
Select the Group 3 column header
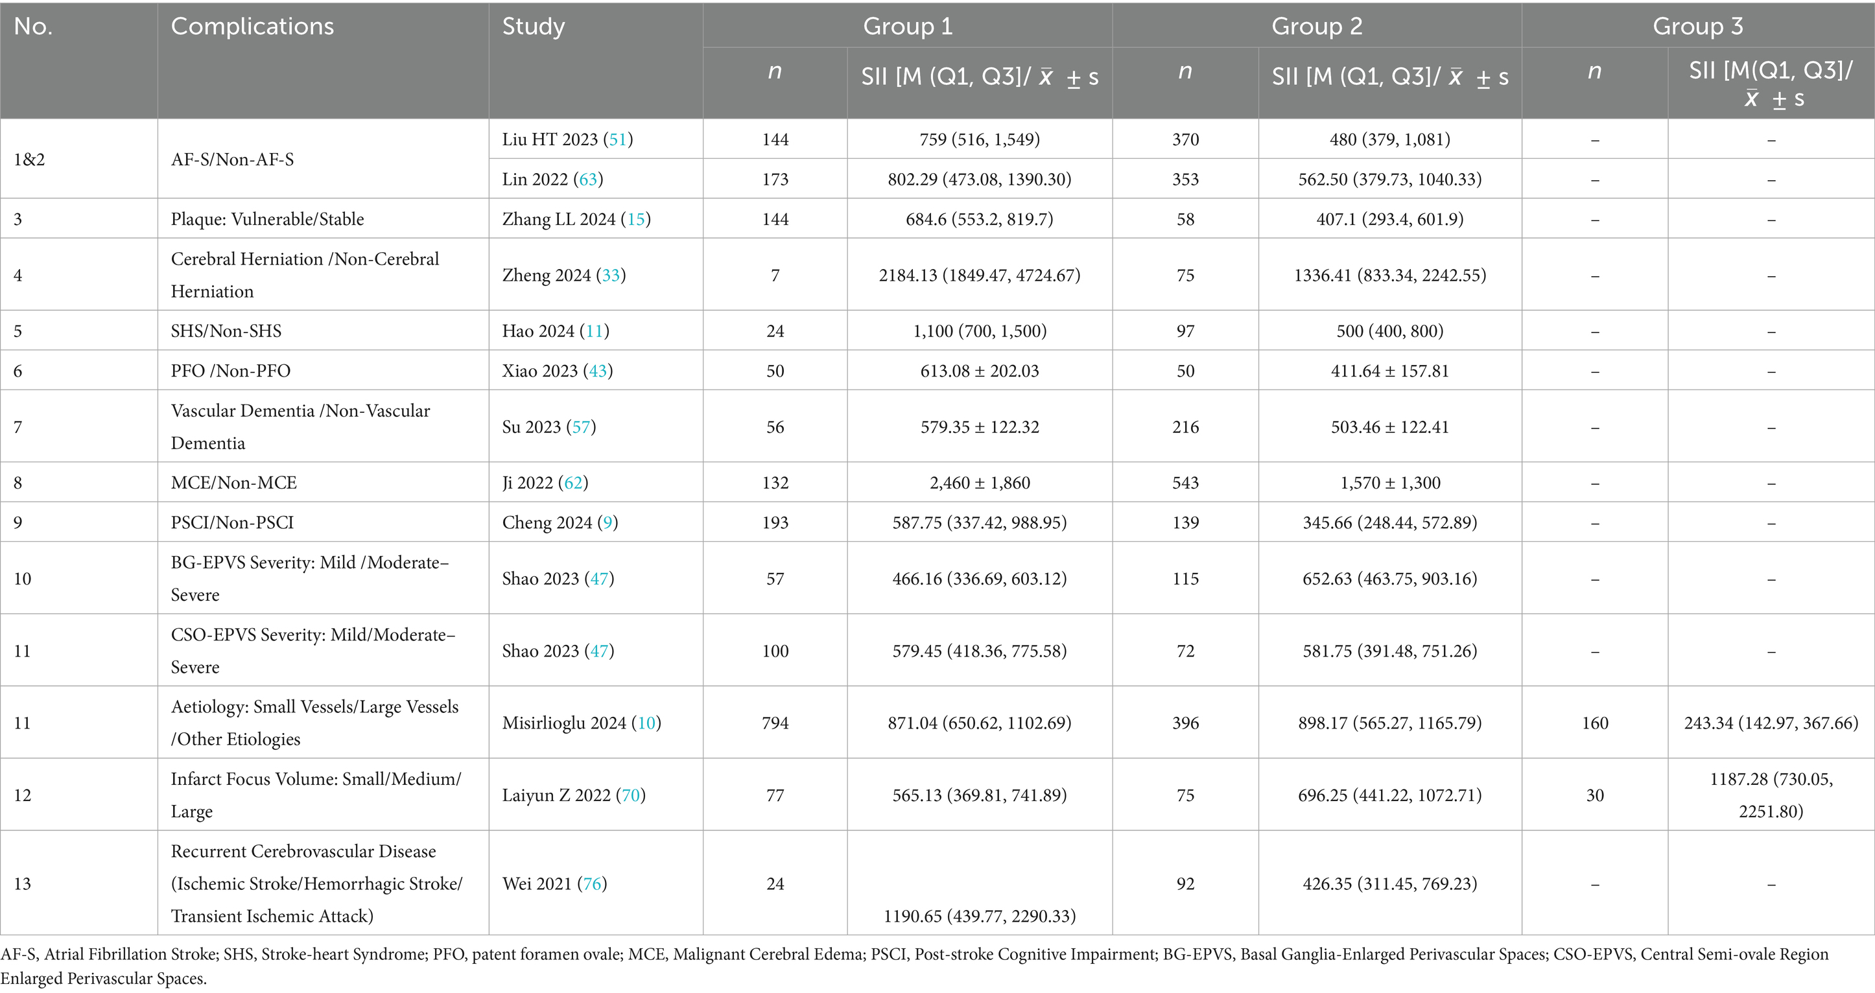point(1697,26)
